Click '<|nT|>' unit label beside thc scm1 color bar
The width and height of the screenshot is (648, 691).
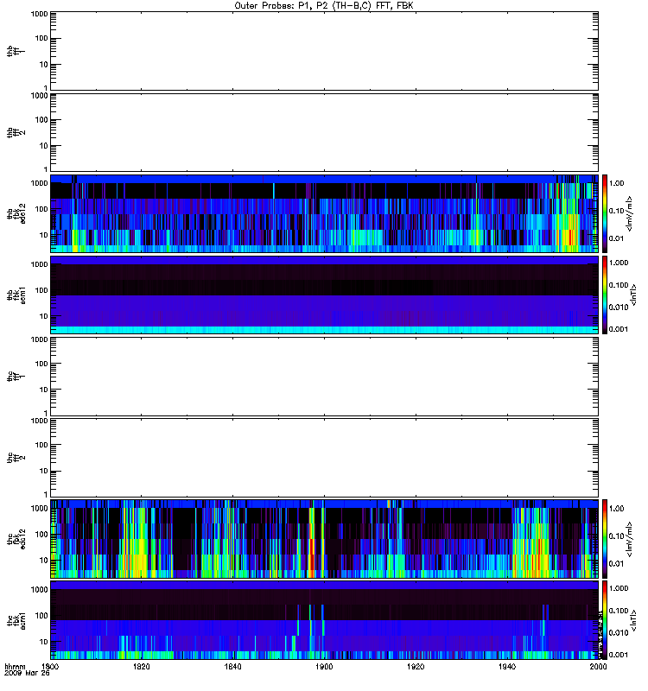[633, 620]
